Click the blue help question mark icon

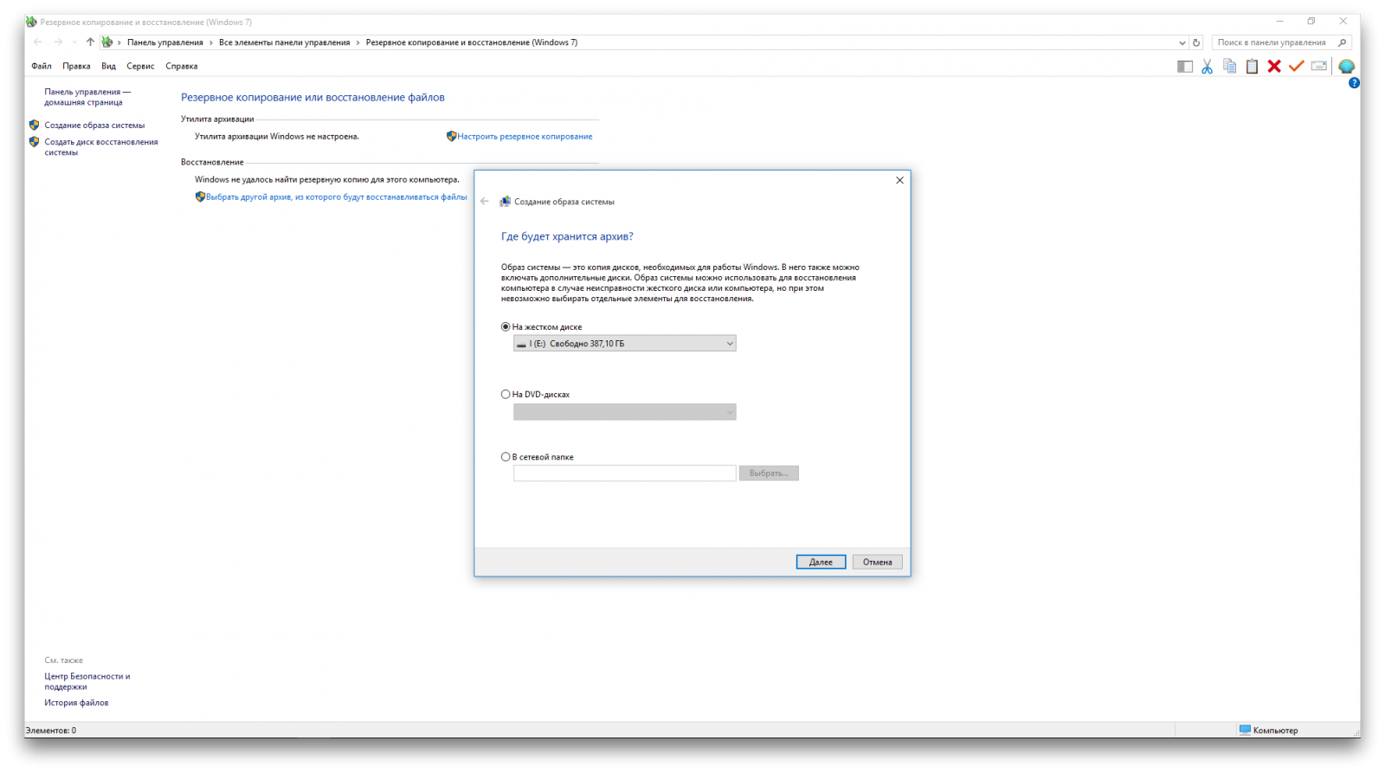pos(1354,83)
